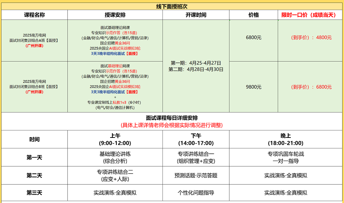The width and height of the screenshot is (344, 203).
Task: Click the red note 具体上课详情老师会根据实际情况进行调整
Action: 172,125
